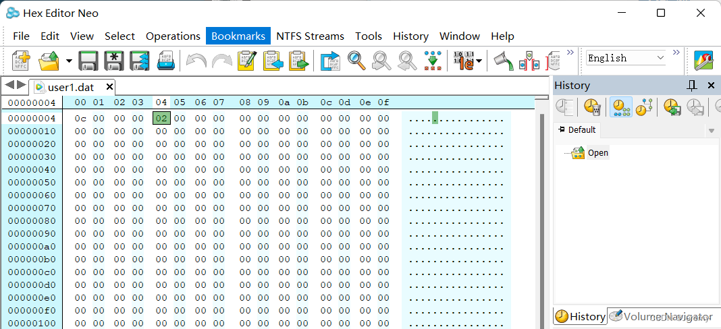Open the Tools menu
721x329 pixels.
[x=369, y=36]
